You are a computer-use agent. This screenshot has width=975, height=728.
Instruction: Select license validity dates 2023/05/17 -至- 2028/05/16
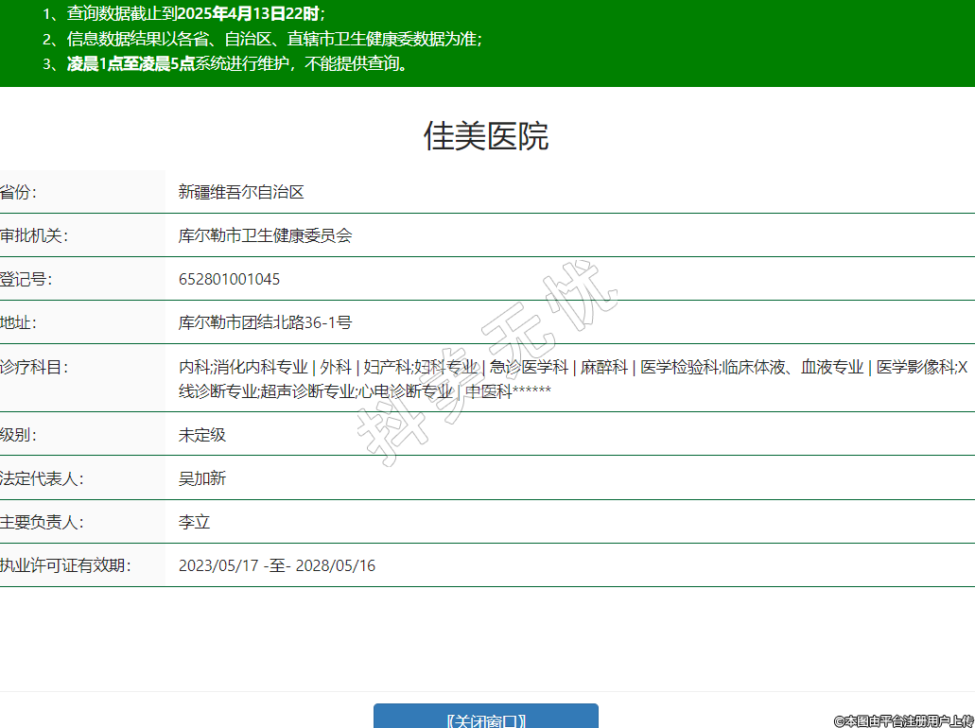pyautogui.click(x=276, y=565)
